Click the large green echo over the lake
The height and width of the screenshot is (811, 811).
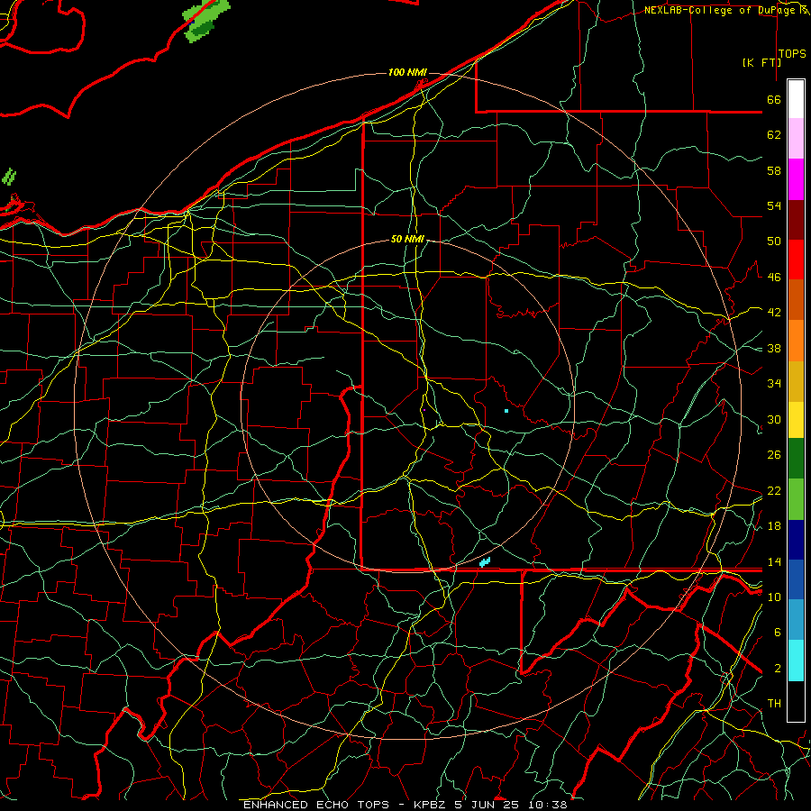[x=205, y=21]
